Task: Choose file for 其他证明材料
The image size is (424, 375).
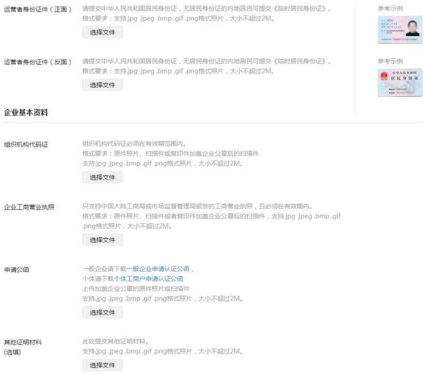Action: coord(103,365)
